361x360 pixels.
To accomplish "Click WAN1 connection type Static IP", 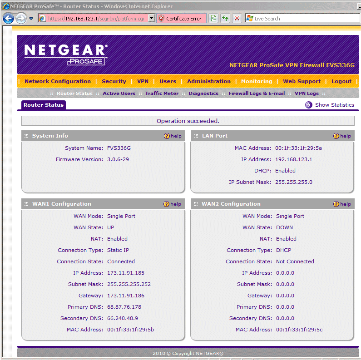I will [118, 250].
